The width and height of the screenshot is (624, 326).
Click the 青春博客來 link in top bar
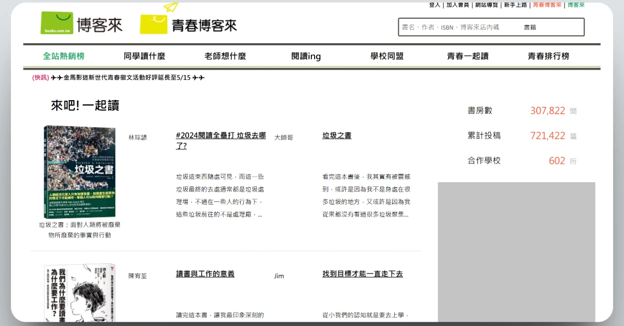coord(547,5)
